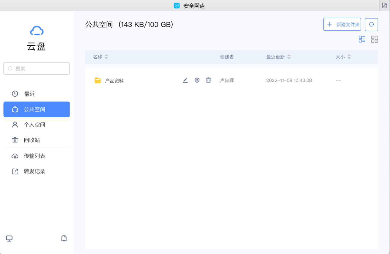Go to 个人空间 in the sidebar
The width and height of the screenshot is (390, 254).
(x=34, y=125)
